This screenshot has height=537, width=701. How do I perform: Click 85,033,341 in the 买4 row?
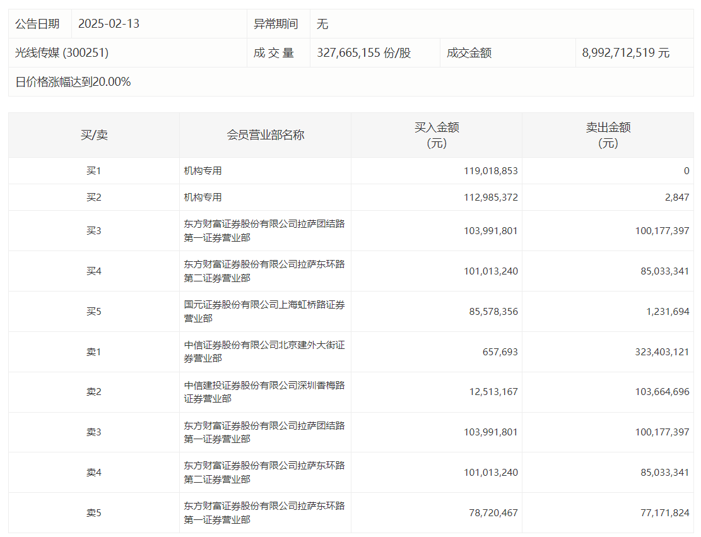[665, 271]
